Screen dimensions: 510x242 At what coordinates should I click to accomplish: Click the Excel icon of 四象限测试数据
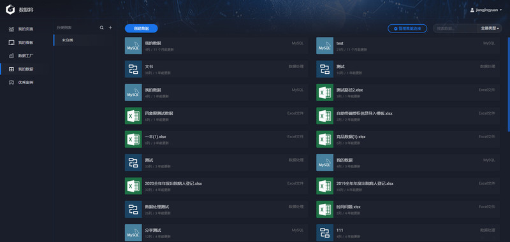coord(133,116)
